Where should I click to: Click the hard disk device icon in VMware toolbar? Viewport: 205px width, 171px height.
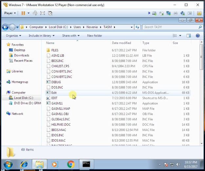[x=154, y=13]
